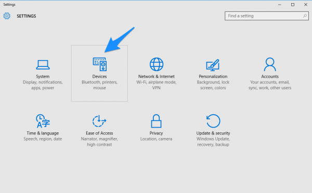Click the System title text
This screenshot has height=193, width=312.
[43, 76]
